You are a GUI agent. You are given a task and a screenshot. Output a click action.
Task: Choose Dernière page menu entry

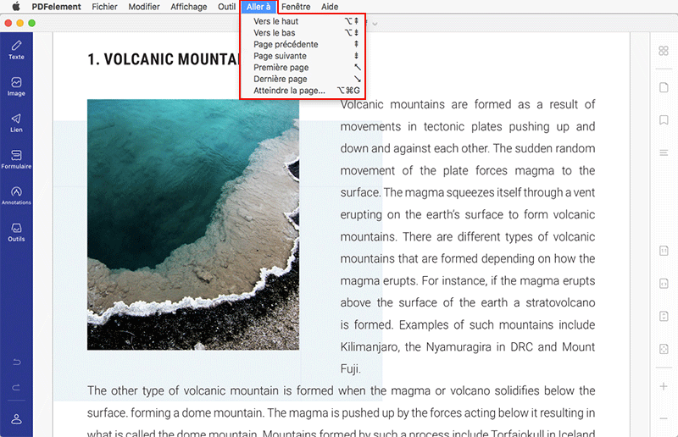click(x=303, y=79)
